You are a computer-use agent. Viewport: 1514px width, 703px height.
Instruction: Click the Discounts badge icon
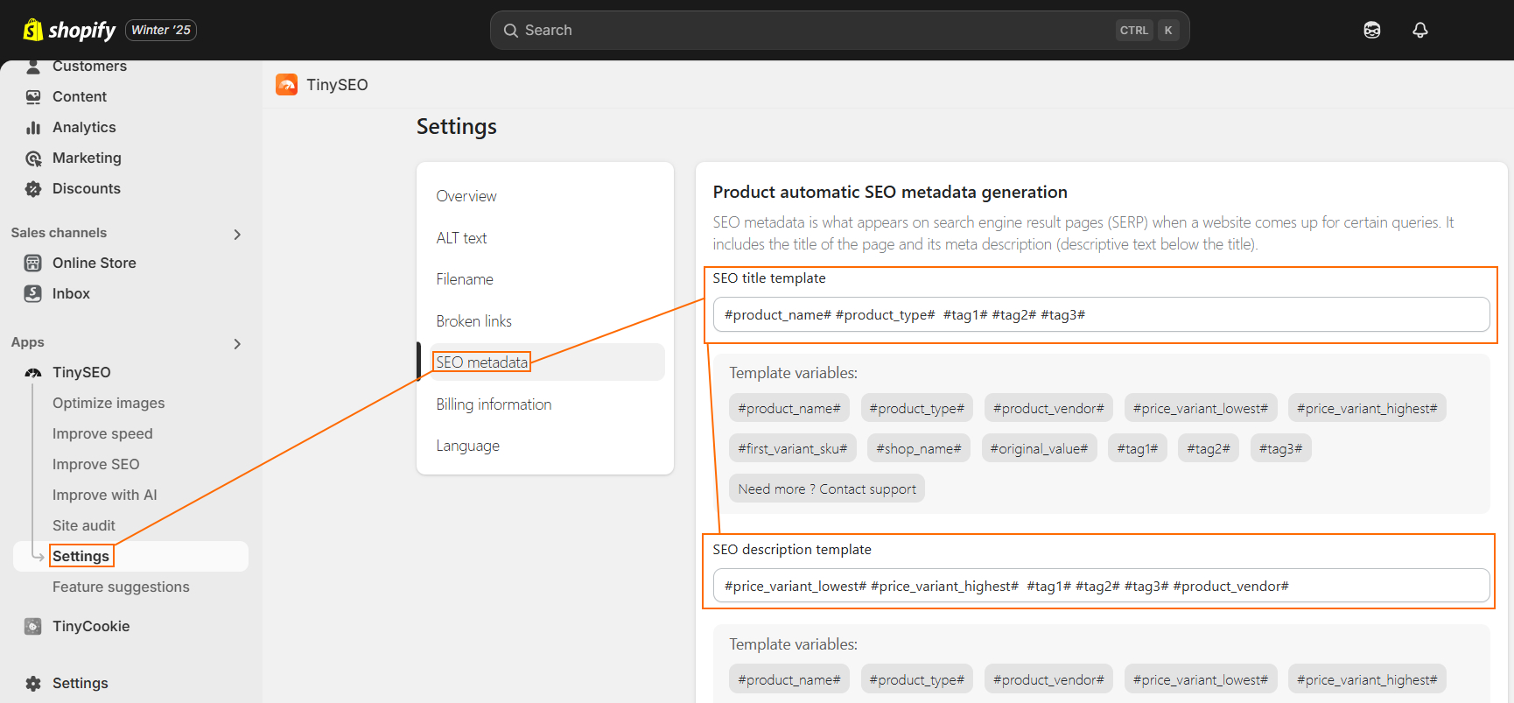33,188
